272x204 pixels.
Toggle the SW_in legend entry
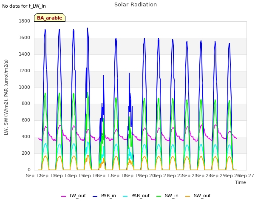(167, 195)
